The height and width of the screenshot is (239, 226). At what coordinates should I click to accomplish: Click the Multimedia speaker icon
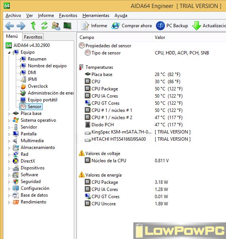[15, 141]
